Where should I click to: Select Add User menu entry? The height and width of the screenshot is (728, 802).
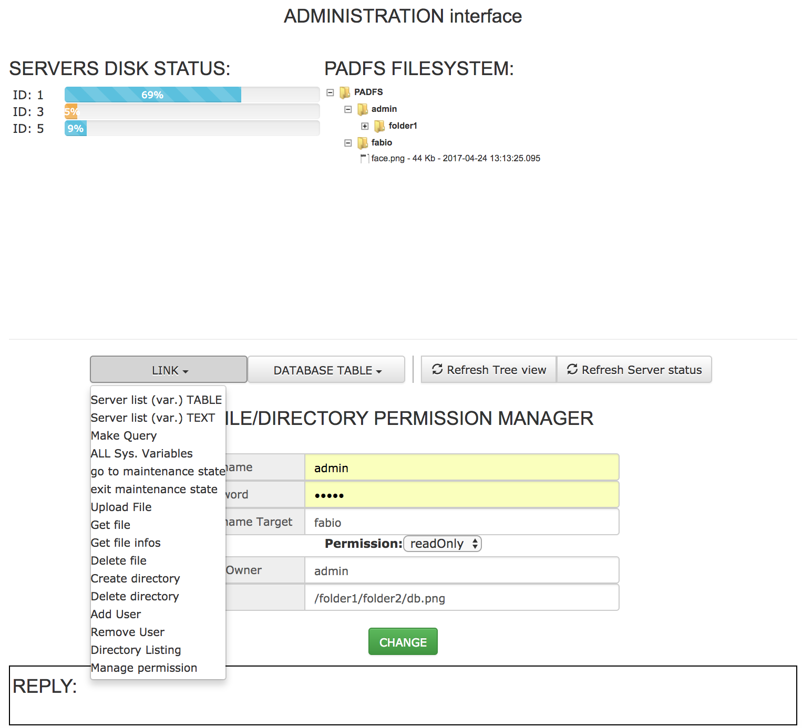tap(116, 615)
